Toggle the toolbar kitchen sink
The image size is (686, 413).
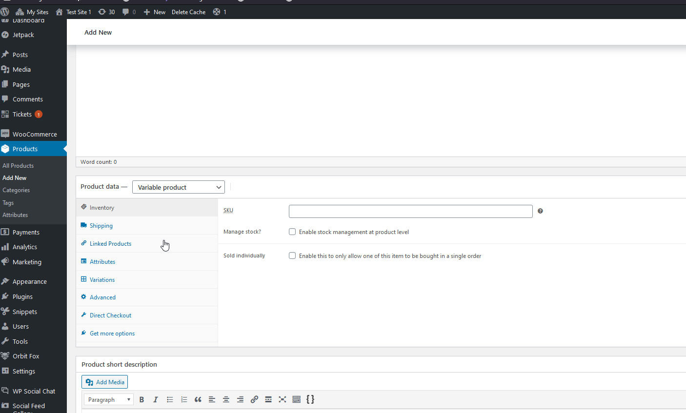296,399
